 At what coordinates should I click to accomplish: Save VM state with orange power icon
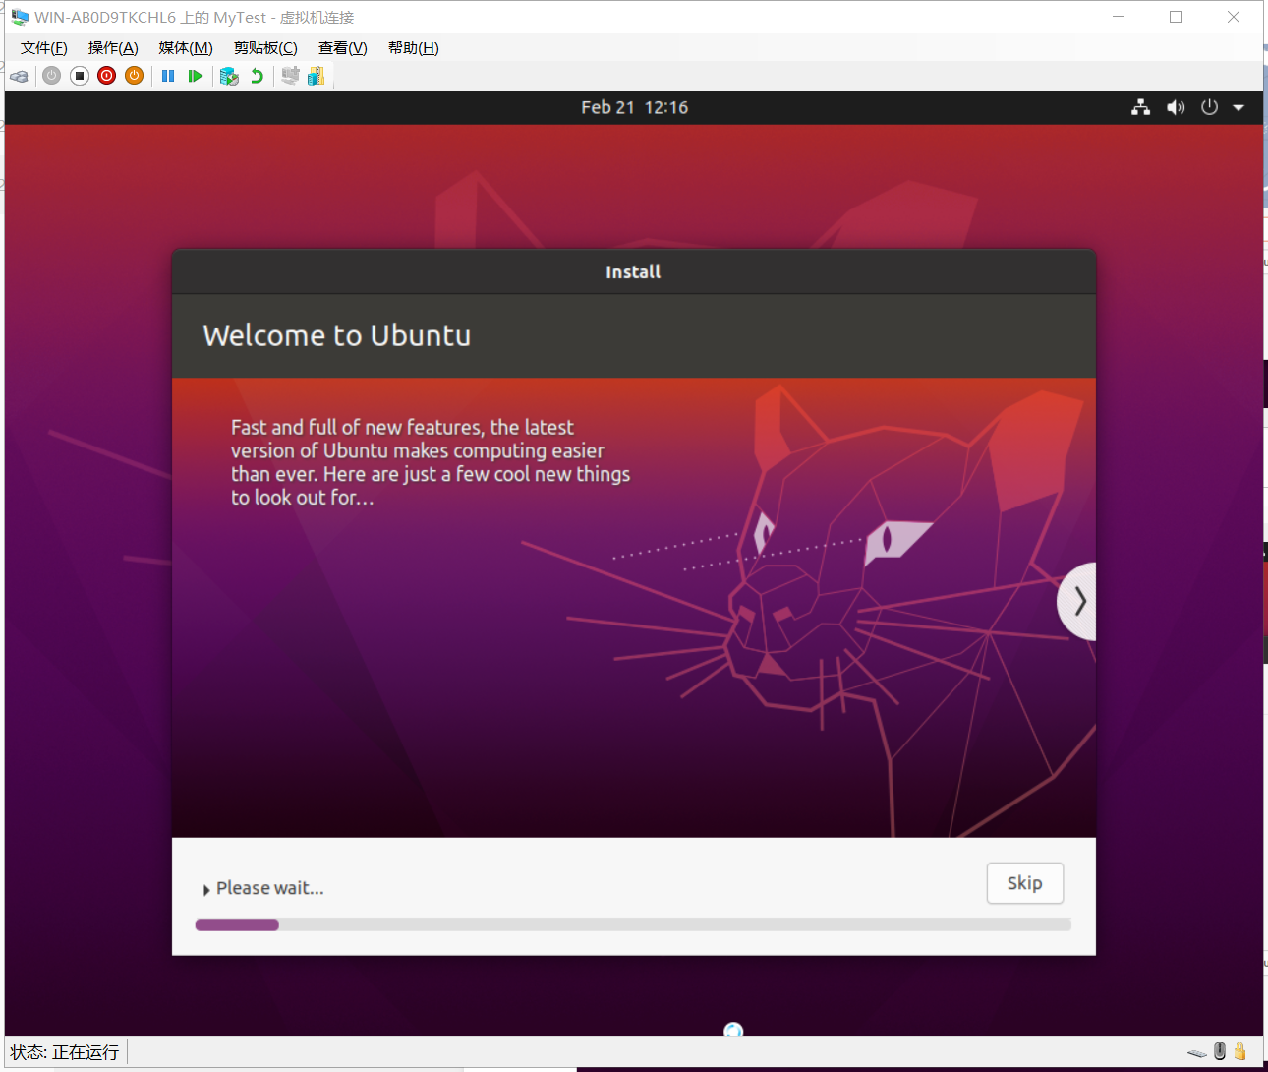(x=135, y=76)
